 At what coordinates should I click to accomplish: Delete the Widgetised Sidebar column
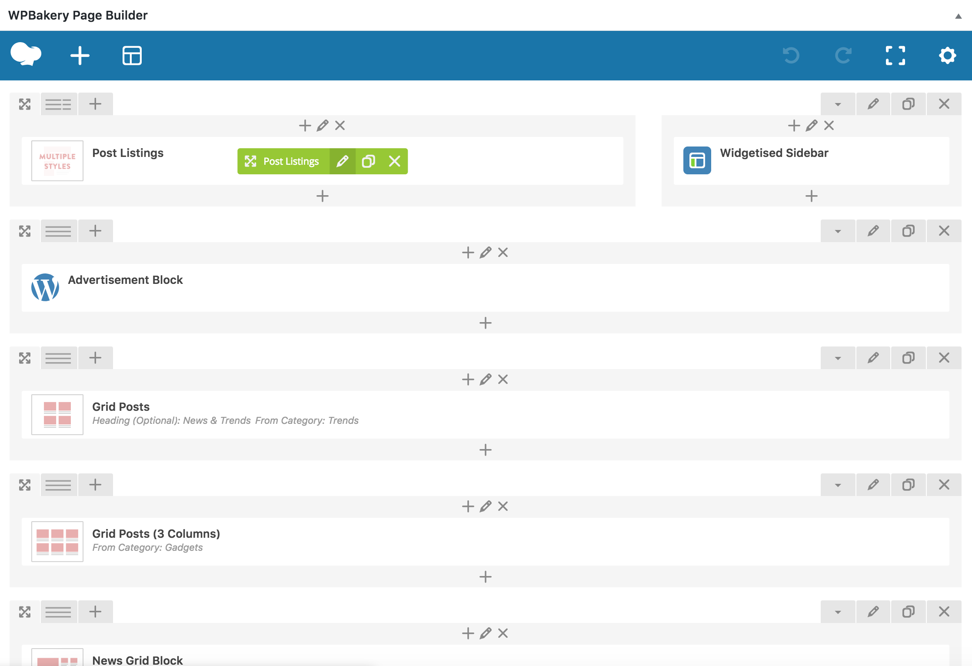pyautogui.click(x=829, y=126)
